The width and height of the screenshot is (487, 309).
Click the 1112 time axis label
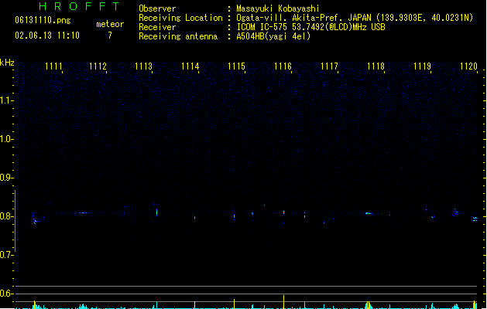[98, 66]
